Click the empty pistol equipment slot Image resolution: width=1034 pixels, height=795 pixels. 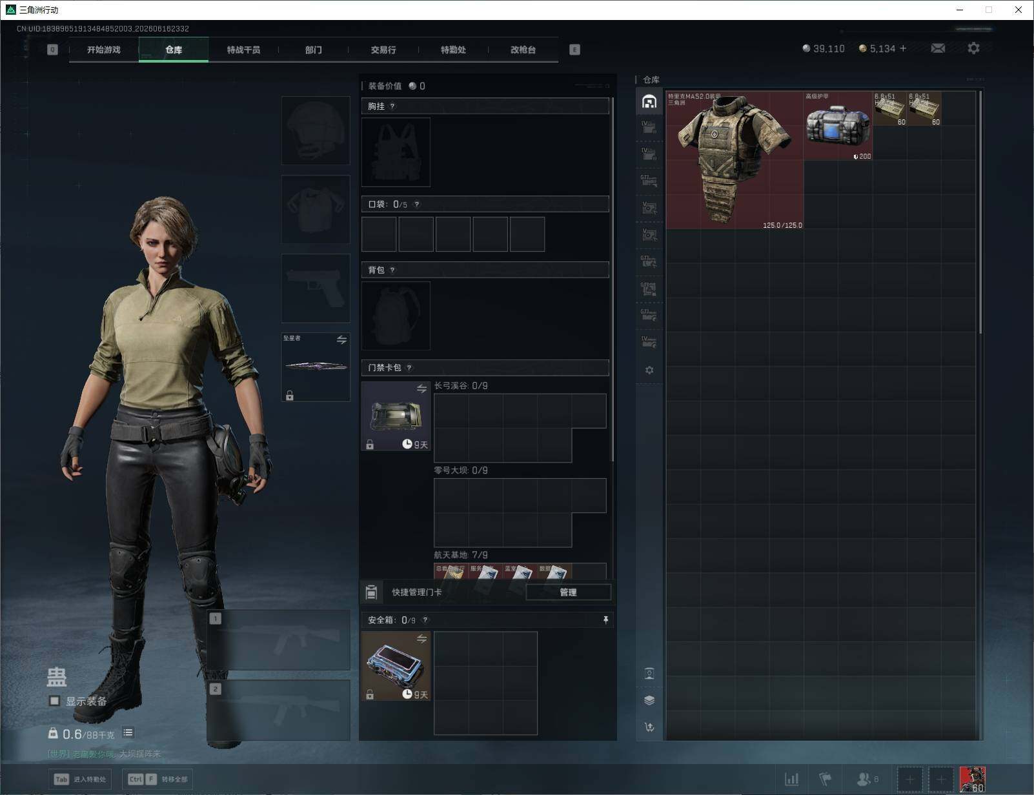coord(316,288)
